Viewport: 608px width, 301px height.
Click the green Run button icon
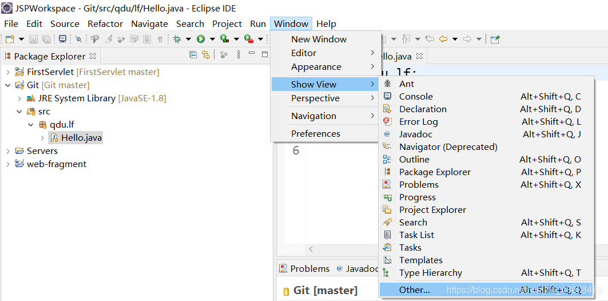(x=200, y=39)
